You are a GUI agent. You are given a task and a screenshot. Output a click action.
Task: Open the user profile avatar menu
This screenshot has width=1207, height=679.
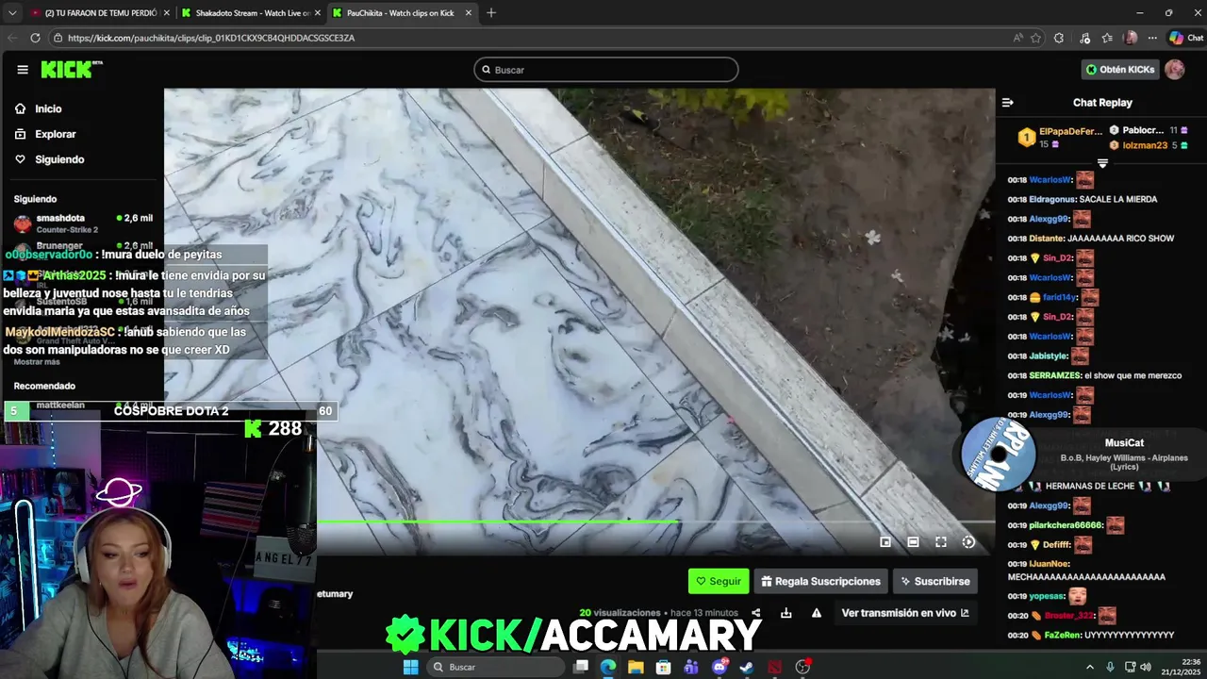pyautogui.click(x=1174, y=70)
